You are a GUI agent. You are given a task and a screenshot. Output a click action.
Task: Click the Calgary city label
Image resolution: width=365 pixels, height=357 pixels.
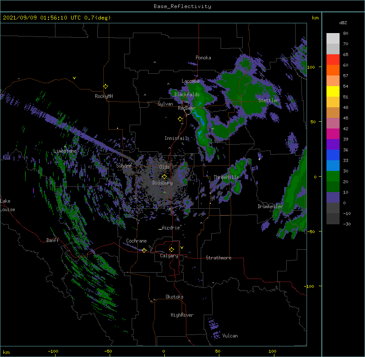[169, 256]
